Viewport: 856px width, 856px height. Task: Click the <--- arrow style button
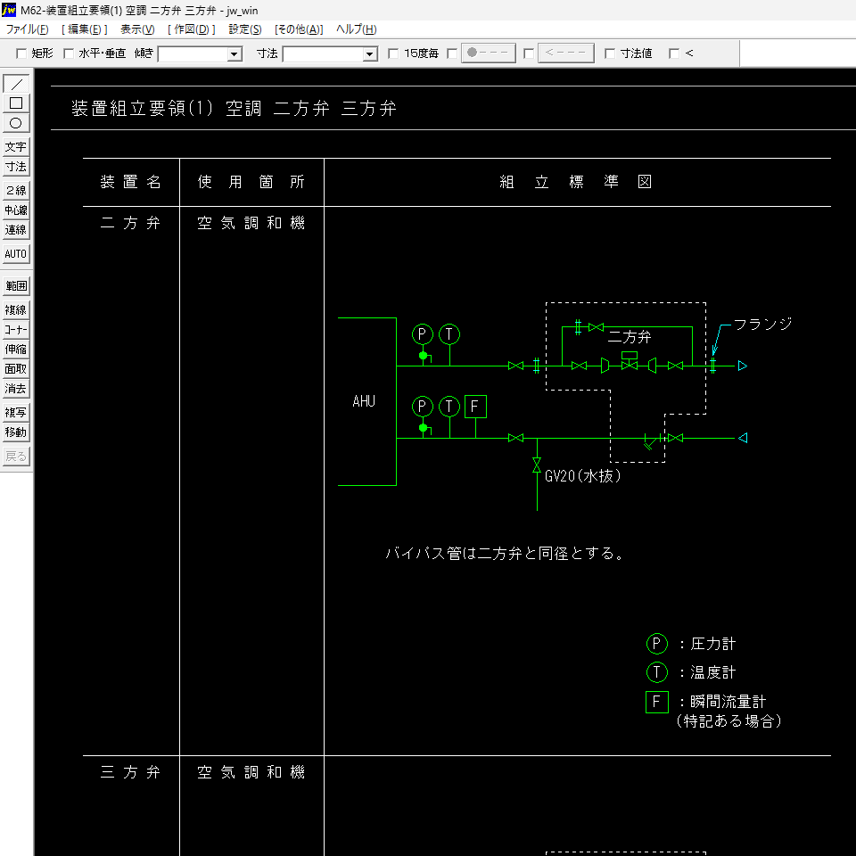click(565, 53)
